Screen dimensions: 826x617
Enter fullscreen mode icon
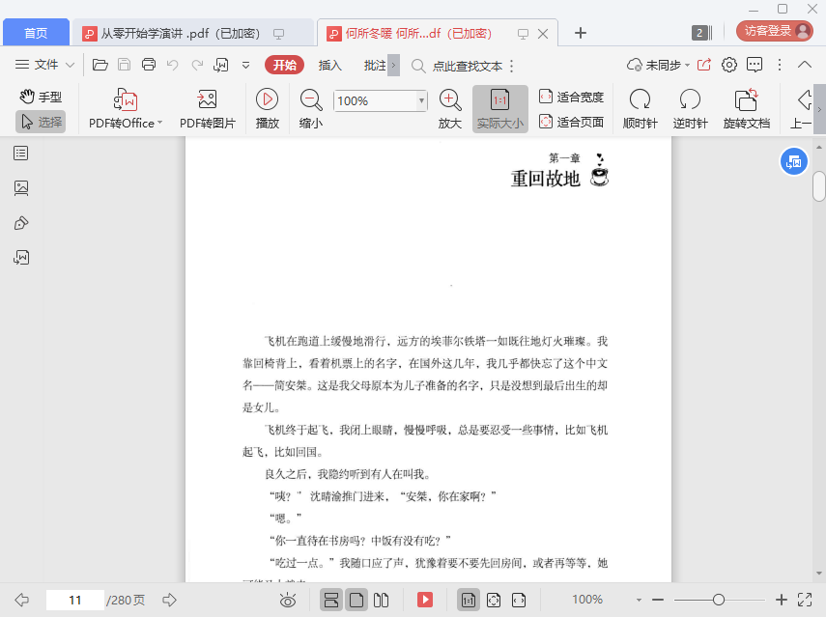pyautogui.click(x=805, y=600)
